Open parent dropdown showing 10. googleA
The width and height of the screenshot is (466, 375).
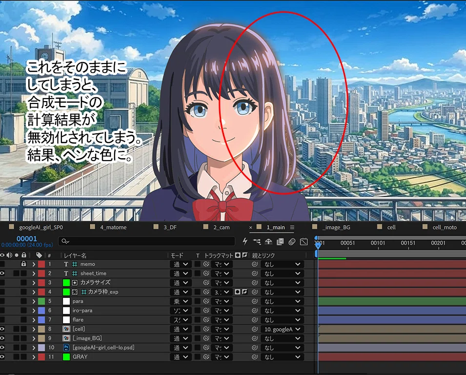pyautogui.click(x=283, y=329)
